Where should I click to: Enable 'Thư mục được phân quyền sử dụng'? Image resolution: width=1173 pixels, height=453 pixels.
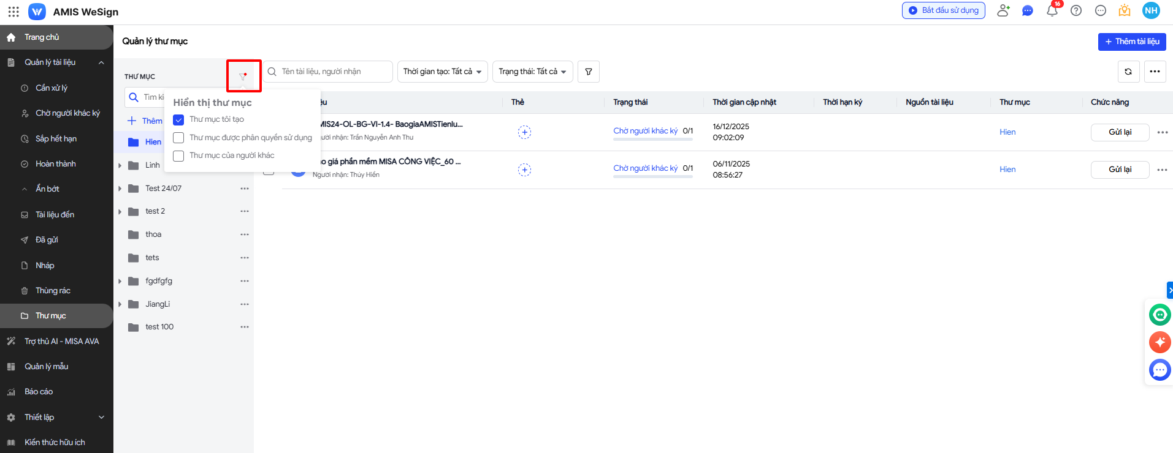(x=178, y=138)
